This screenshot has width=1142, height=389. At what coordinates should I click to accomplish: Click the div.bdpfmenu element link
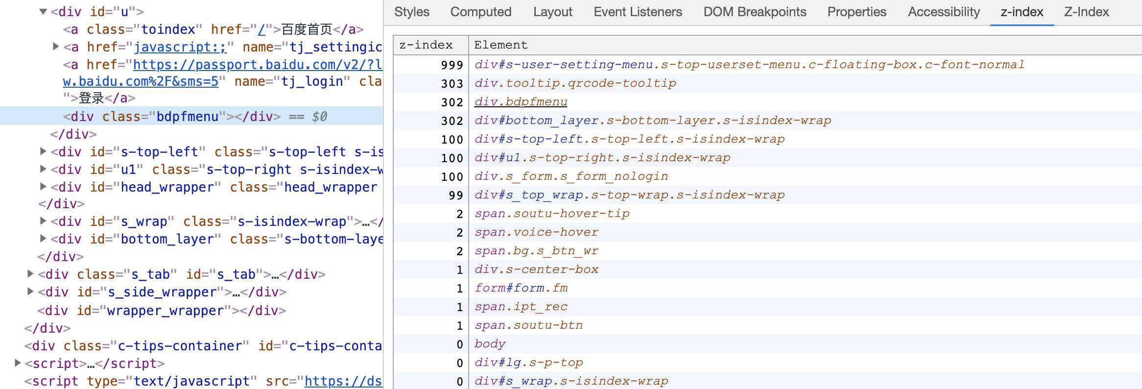click(x=521, y=101)
